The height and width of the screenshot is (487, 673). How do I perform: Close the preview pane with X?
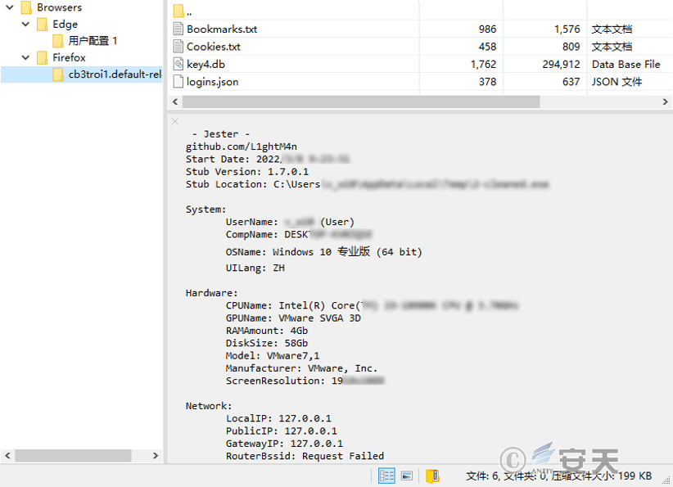[x=174, y=122]
